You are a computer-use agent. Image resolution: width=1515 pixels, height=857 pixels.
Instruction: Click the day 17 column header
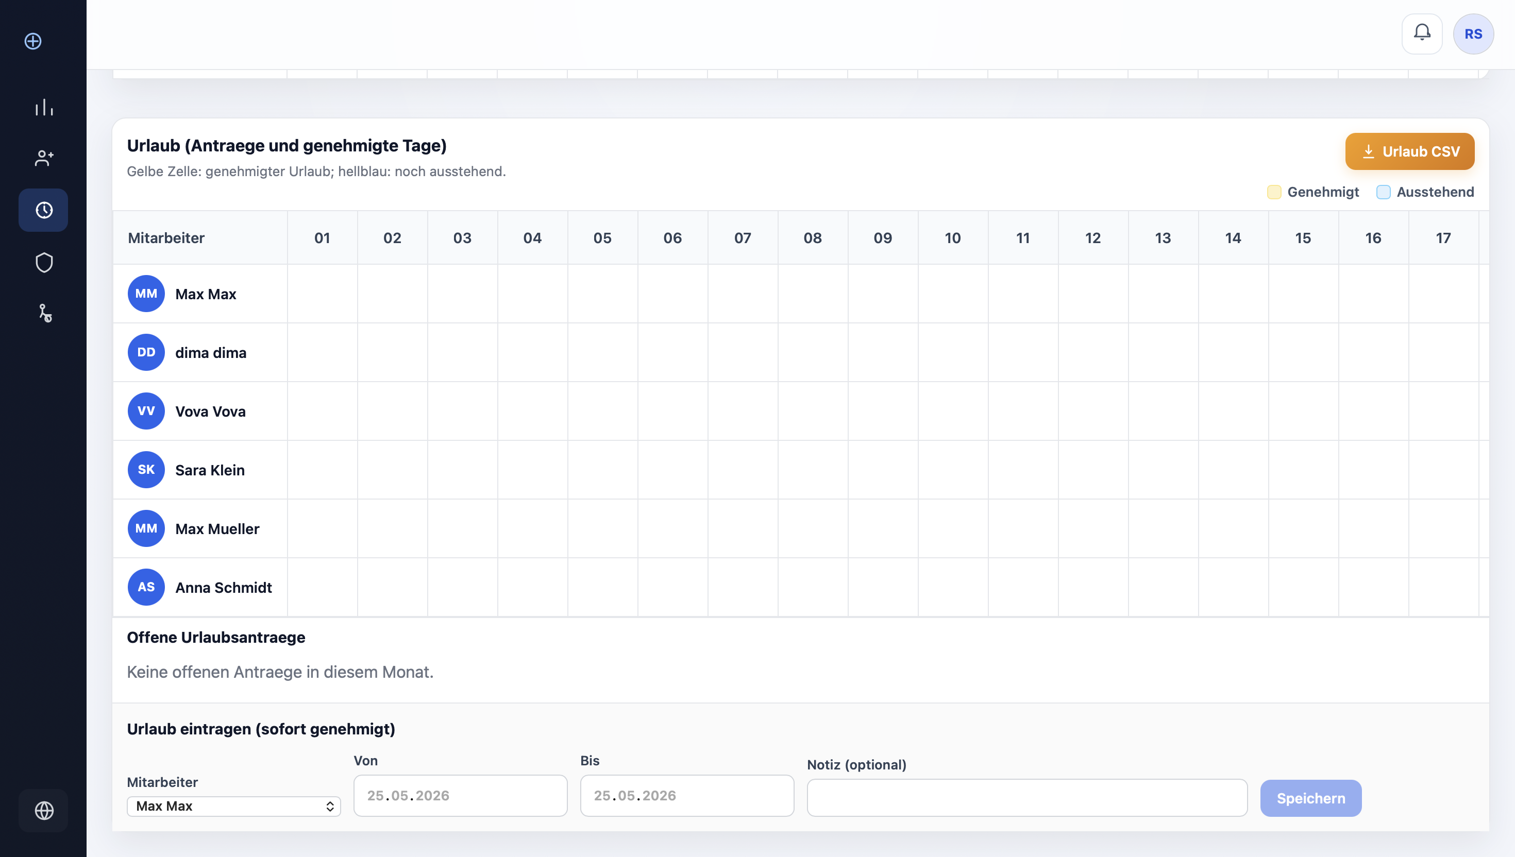(x=1443, y=238)
